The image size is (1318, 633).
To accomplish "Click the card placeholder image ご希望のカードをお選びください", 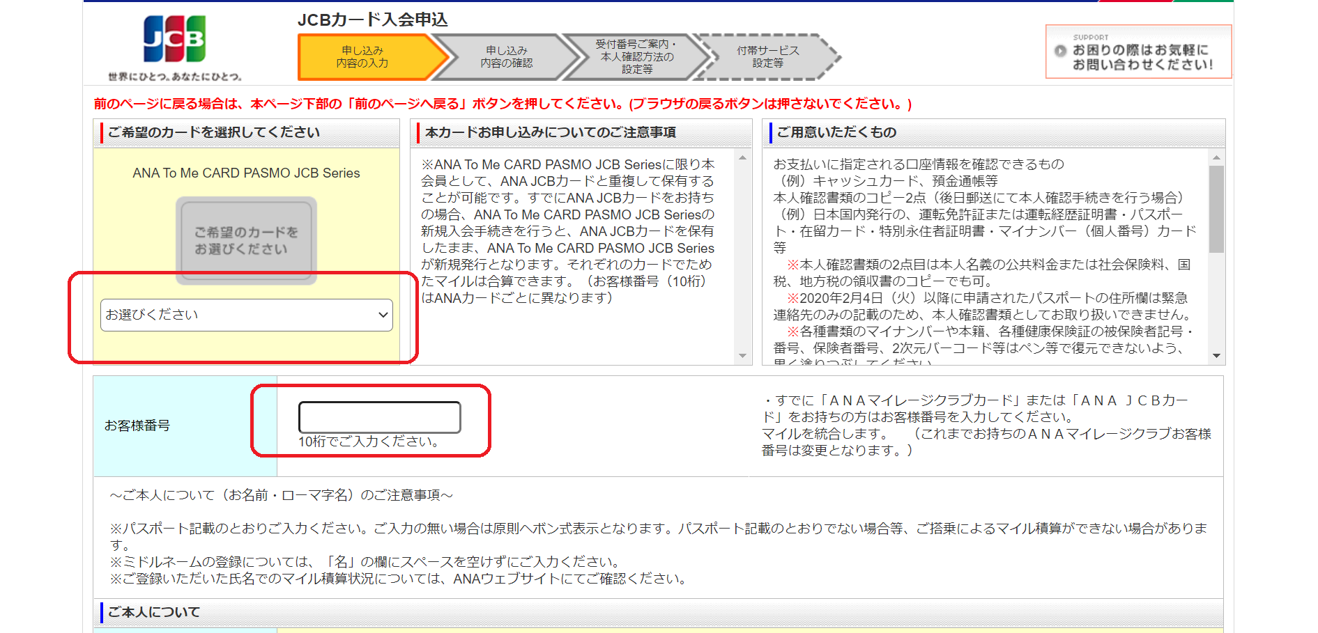I will [x=246, y=241].
